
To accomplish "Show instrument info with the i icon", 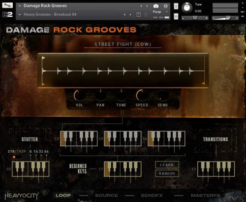I will point(165,6).
